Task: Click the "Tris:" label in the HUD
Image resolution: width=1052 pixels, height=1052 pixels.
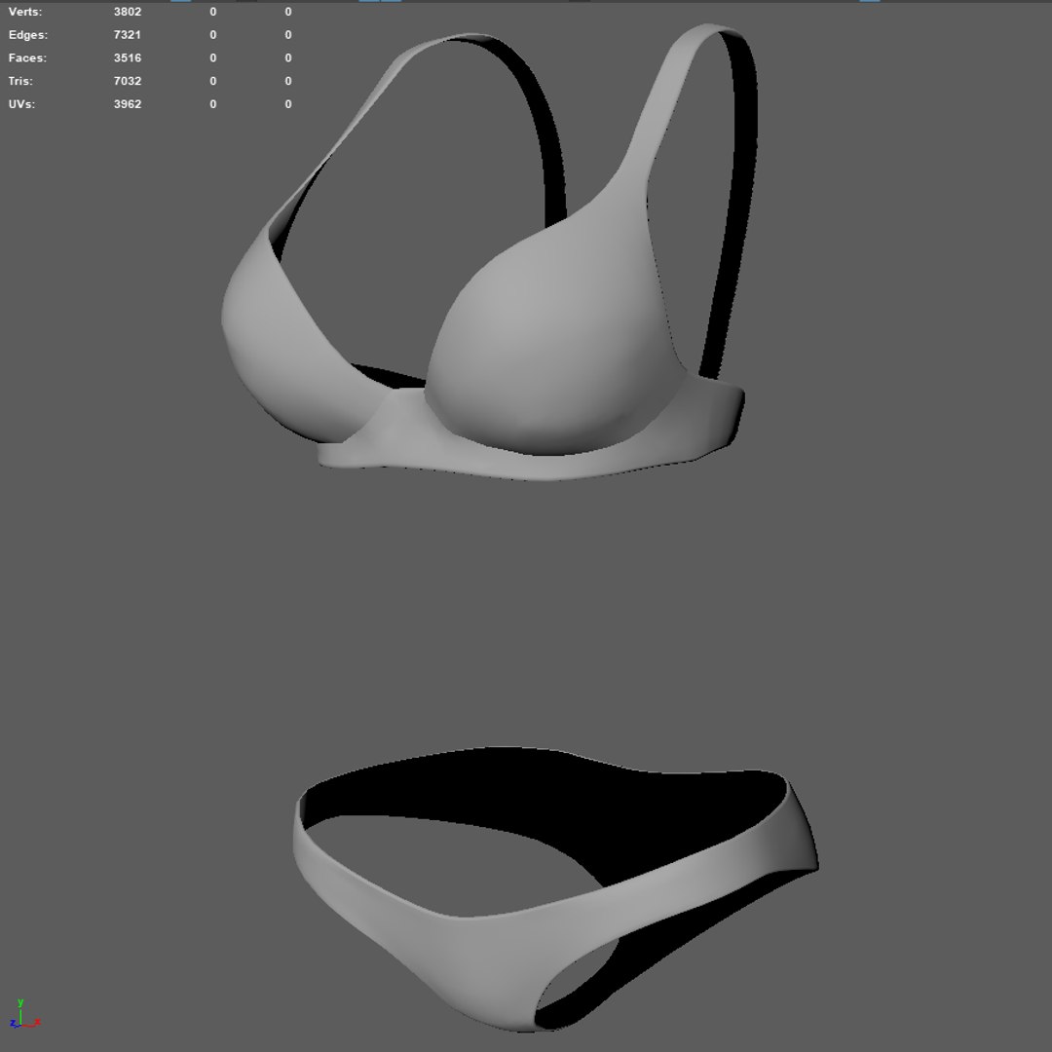Action: pos(20,81)
